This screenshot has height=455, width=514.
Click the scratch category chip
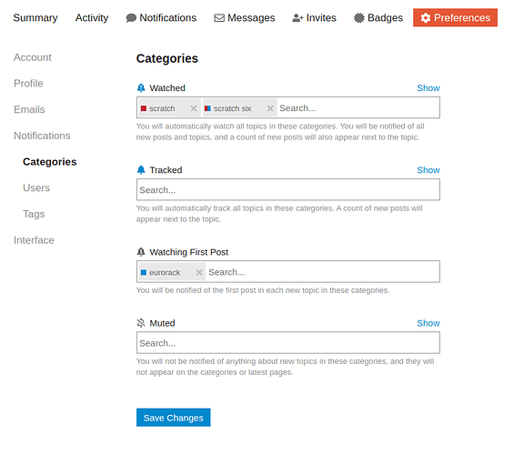[x=169, y=108]
